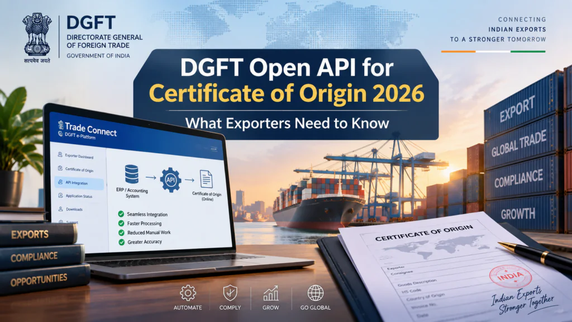The width and height of the screenshot is (572, 322).
Task: Click the 'GROWTH' container text
Action: [x=518, y=214]
